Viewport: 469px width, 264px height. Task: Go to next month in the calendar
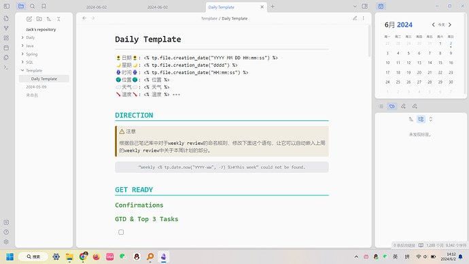click(x=450, y=25)
